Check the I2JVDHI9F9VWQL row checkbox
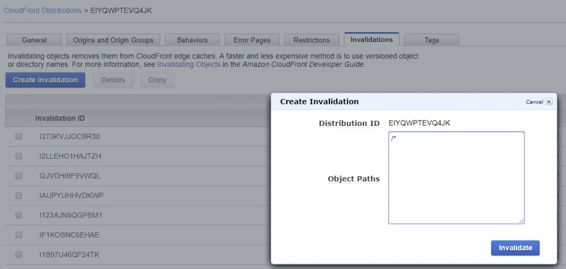This screenshot has height=269, width=566. click(x=19, y=176)
